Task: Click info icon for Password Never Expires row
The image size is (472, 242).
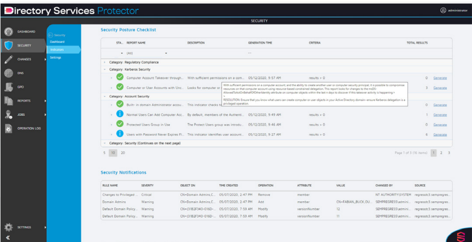Action: coord(120,134)
